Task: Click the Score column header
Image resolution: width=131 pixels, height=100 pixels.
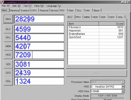Action: [112, 24]
